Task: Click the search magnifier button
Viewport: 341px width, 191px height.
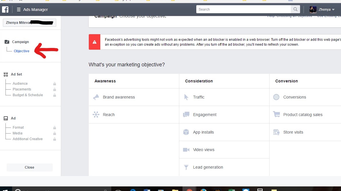Action: [295, 9]
